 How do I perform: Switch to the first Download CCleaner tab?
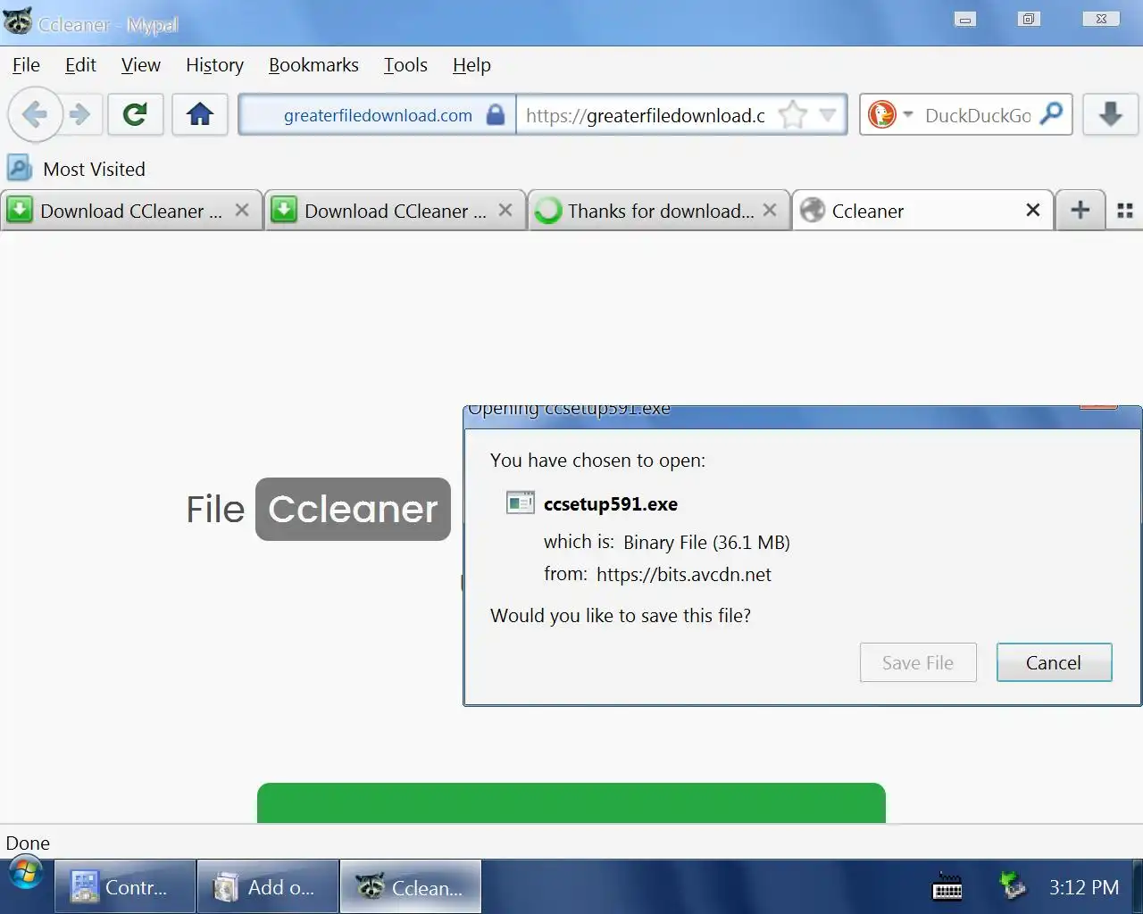tap(131, 211)
